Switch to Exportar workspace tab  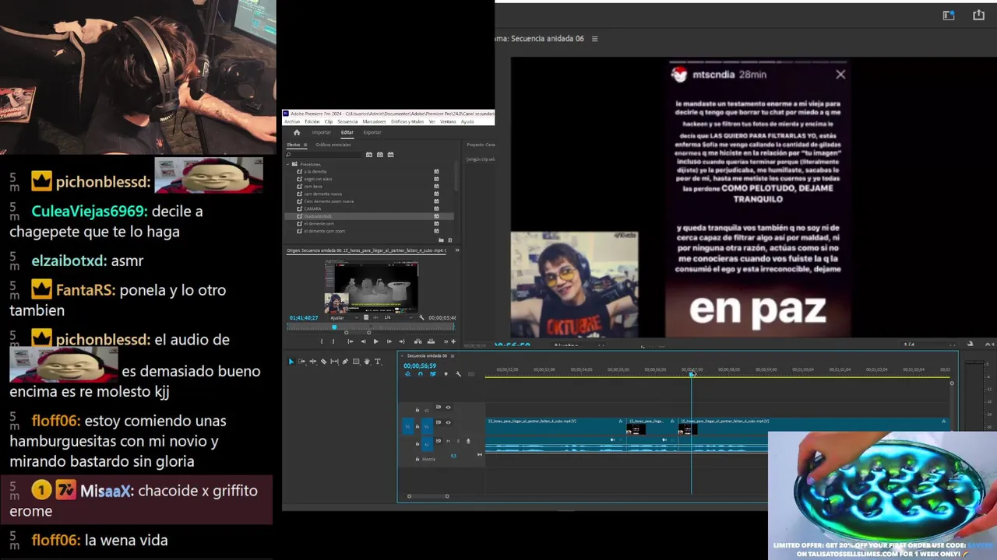click(x=372, y=132)
